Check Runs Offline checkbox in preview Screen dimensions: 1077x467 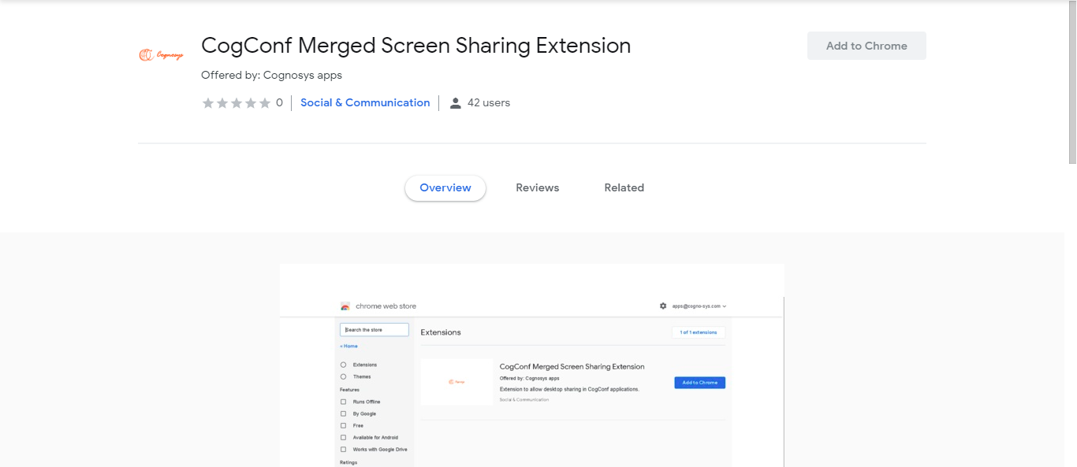pyautogui.click(x=343, y=402)
